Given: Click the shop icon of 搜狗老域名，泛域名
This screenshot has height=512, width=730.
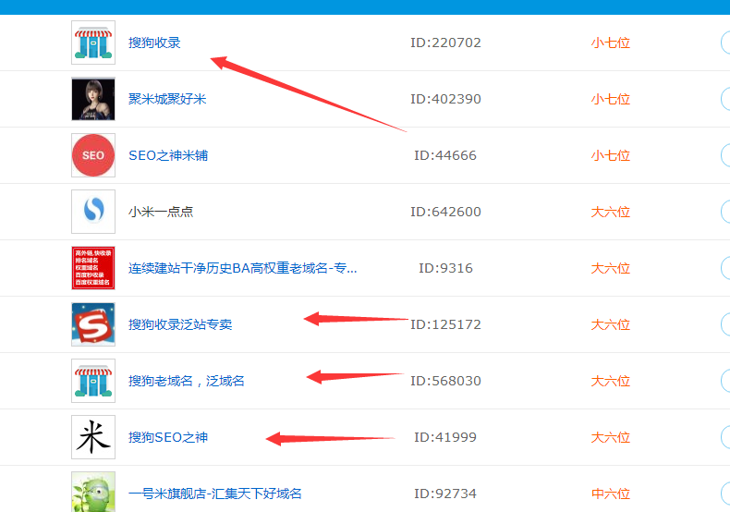Looking at the screenshot, I should point(93,380).
